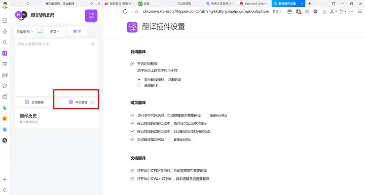Image resolution: width=365 pixels, height=195 pixels.
Task: Swap source and target languages
Action: point(40,32)
